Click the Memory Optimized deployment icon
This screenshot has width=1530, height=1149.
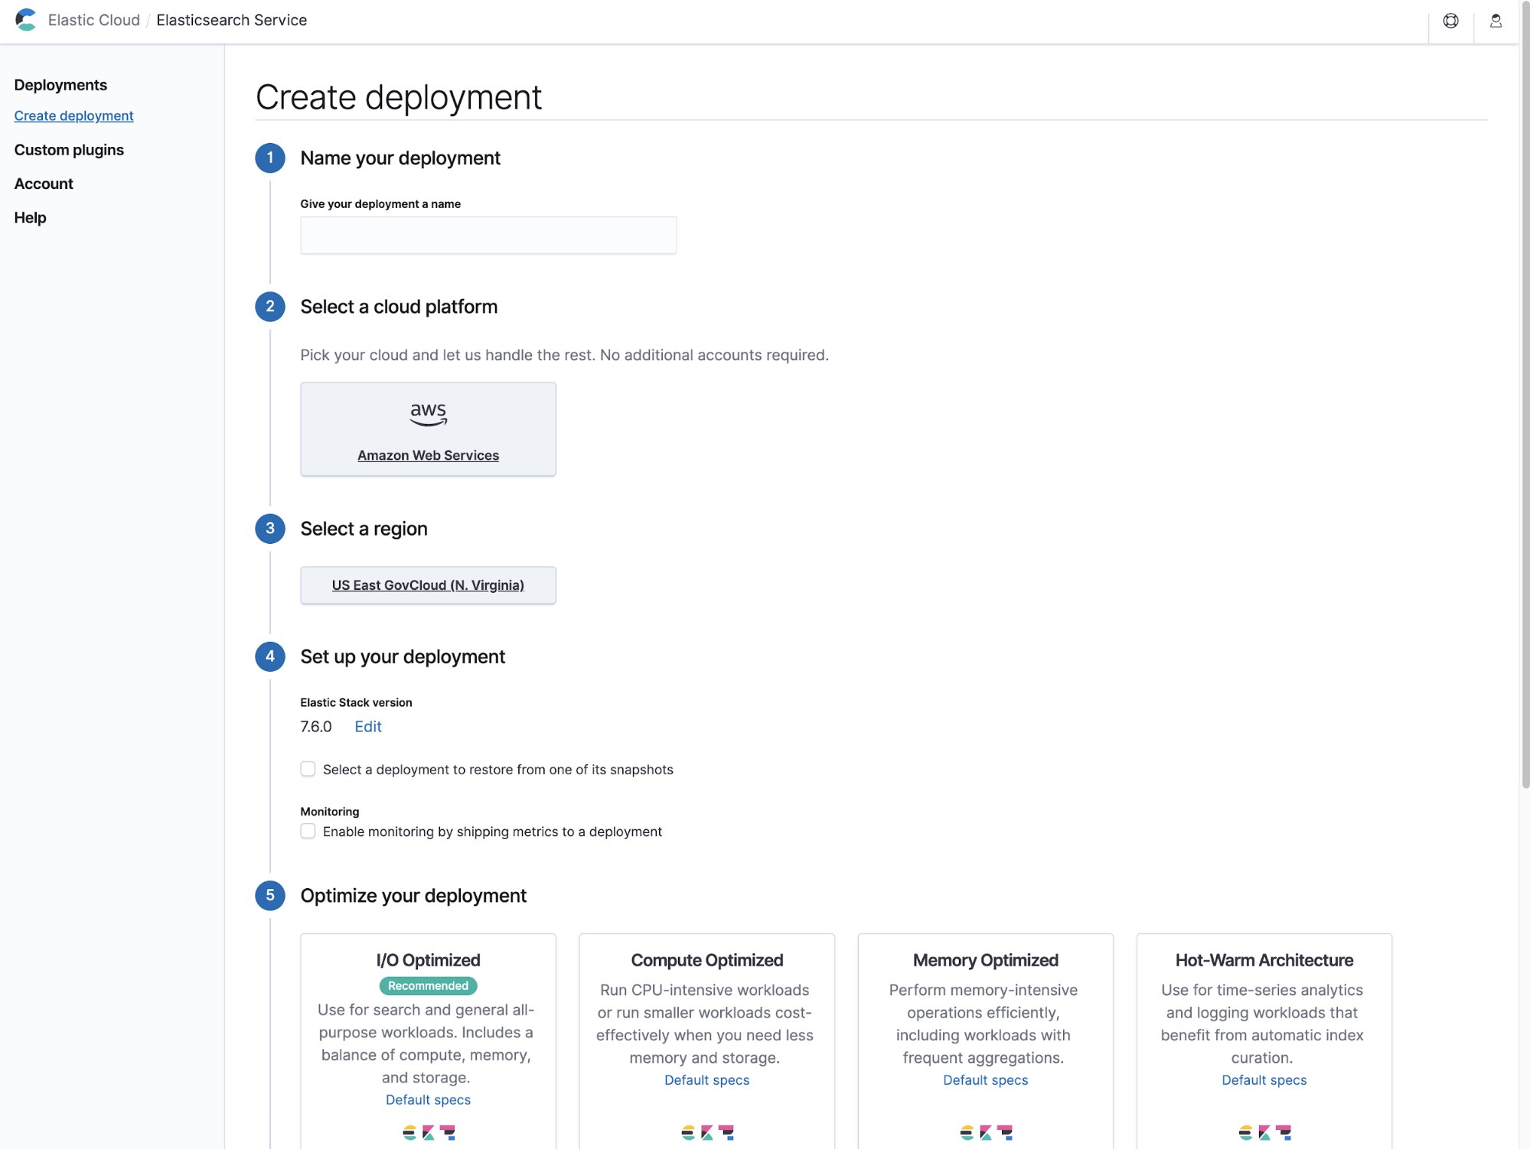pyautogui.click(x=985, y=1131)
